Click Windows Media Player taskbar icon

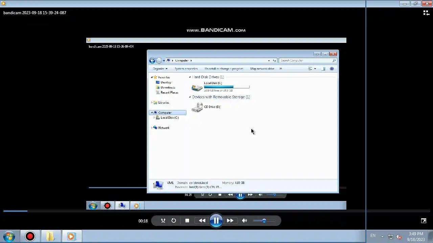[71, 236]
